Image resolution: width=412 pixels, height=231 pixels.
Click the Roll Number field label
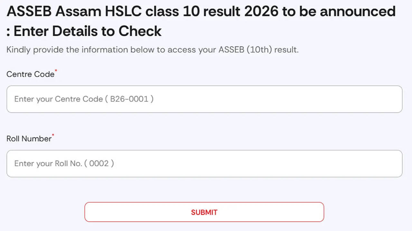tap(29, 139)
